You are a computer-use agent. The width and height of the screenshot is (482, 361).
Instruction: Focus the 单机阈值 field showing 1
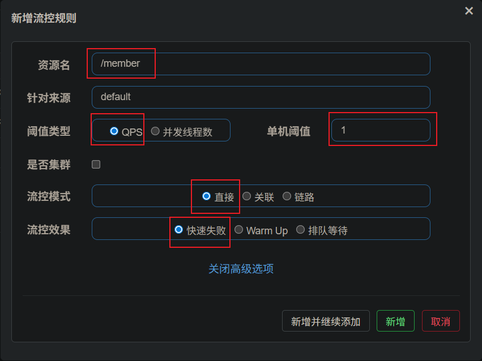point(380,130)
